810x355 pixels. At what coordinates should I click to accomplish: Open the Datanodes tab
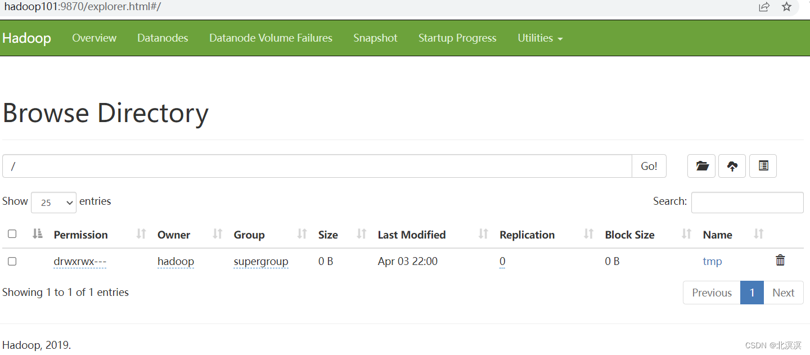tap(163, 38)
